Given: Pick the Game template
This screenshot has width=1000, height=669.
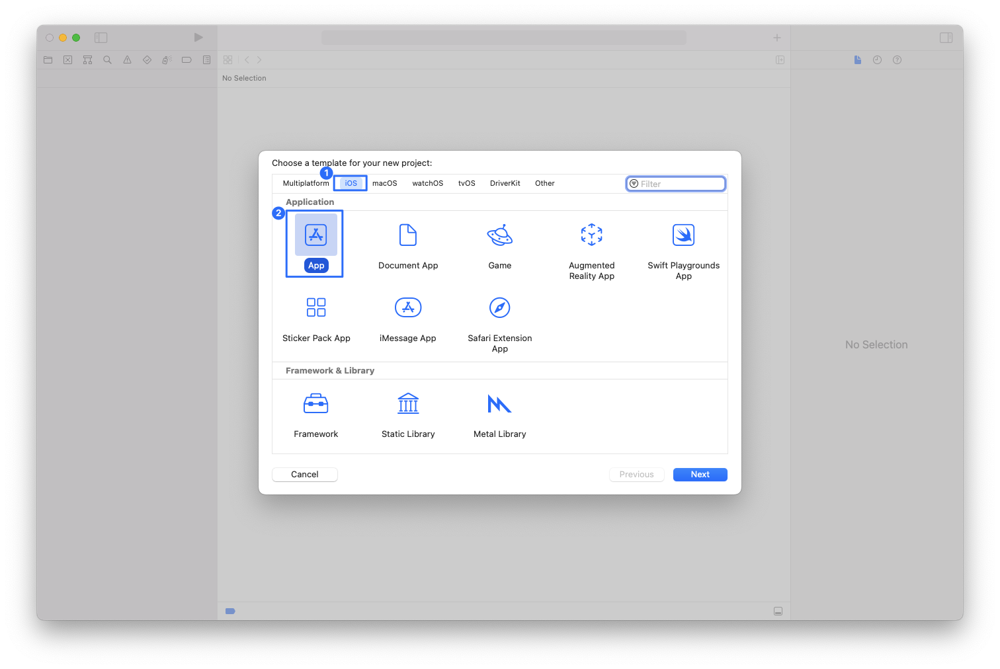Looking at the screenshot, I should [x=500, y=245].
